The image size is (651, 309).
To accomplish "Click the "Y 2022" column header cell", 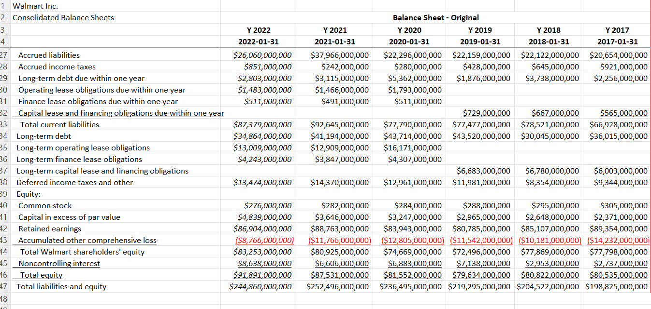I will [x=259, y=29].
